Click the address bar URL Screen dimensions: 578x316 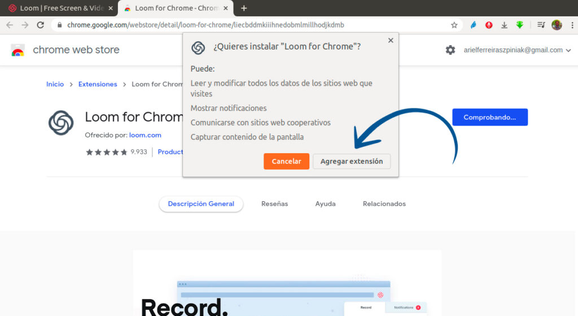[205, 25]
